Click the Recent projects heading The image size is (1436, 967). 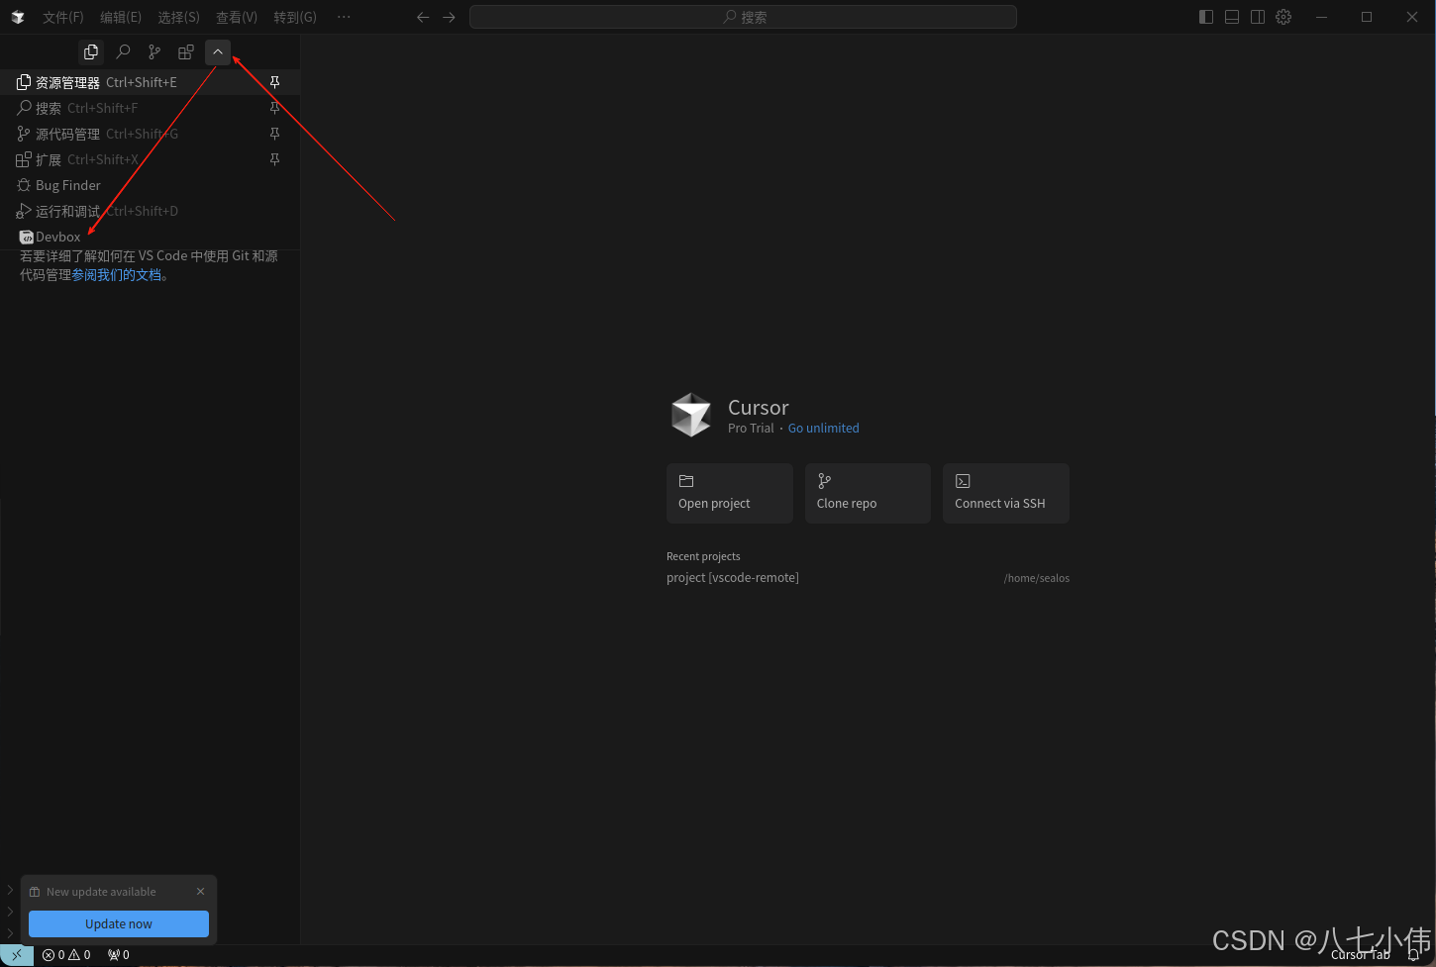(703, 556)
